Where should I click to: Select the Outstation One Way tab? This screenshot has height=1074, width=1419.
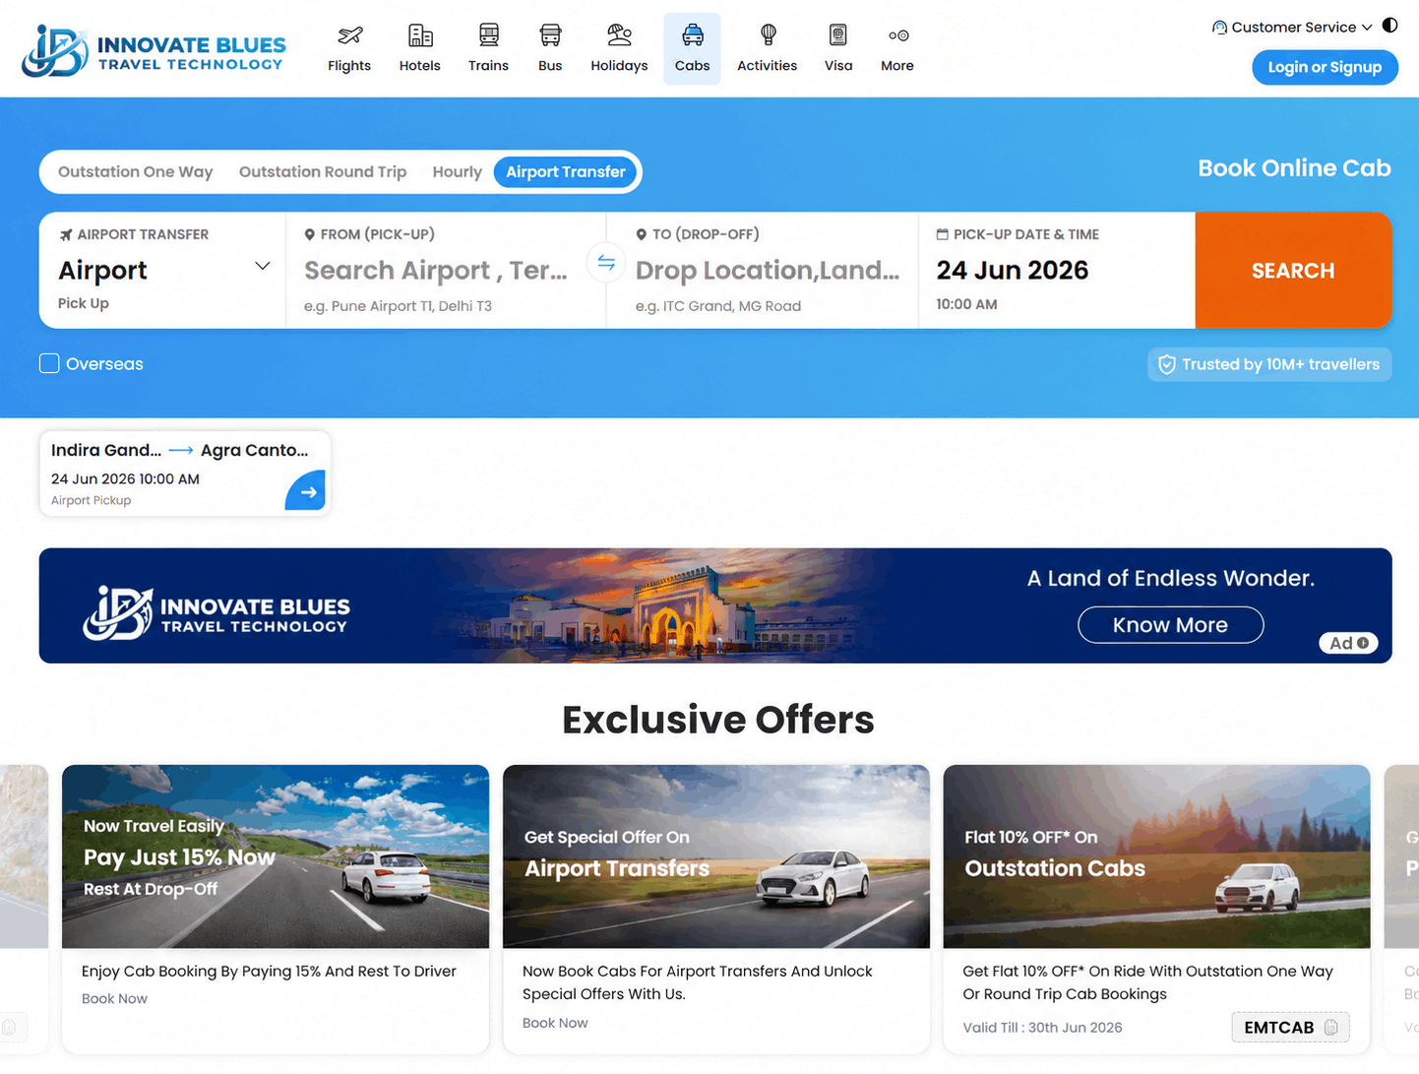[136, 171]
